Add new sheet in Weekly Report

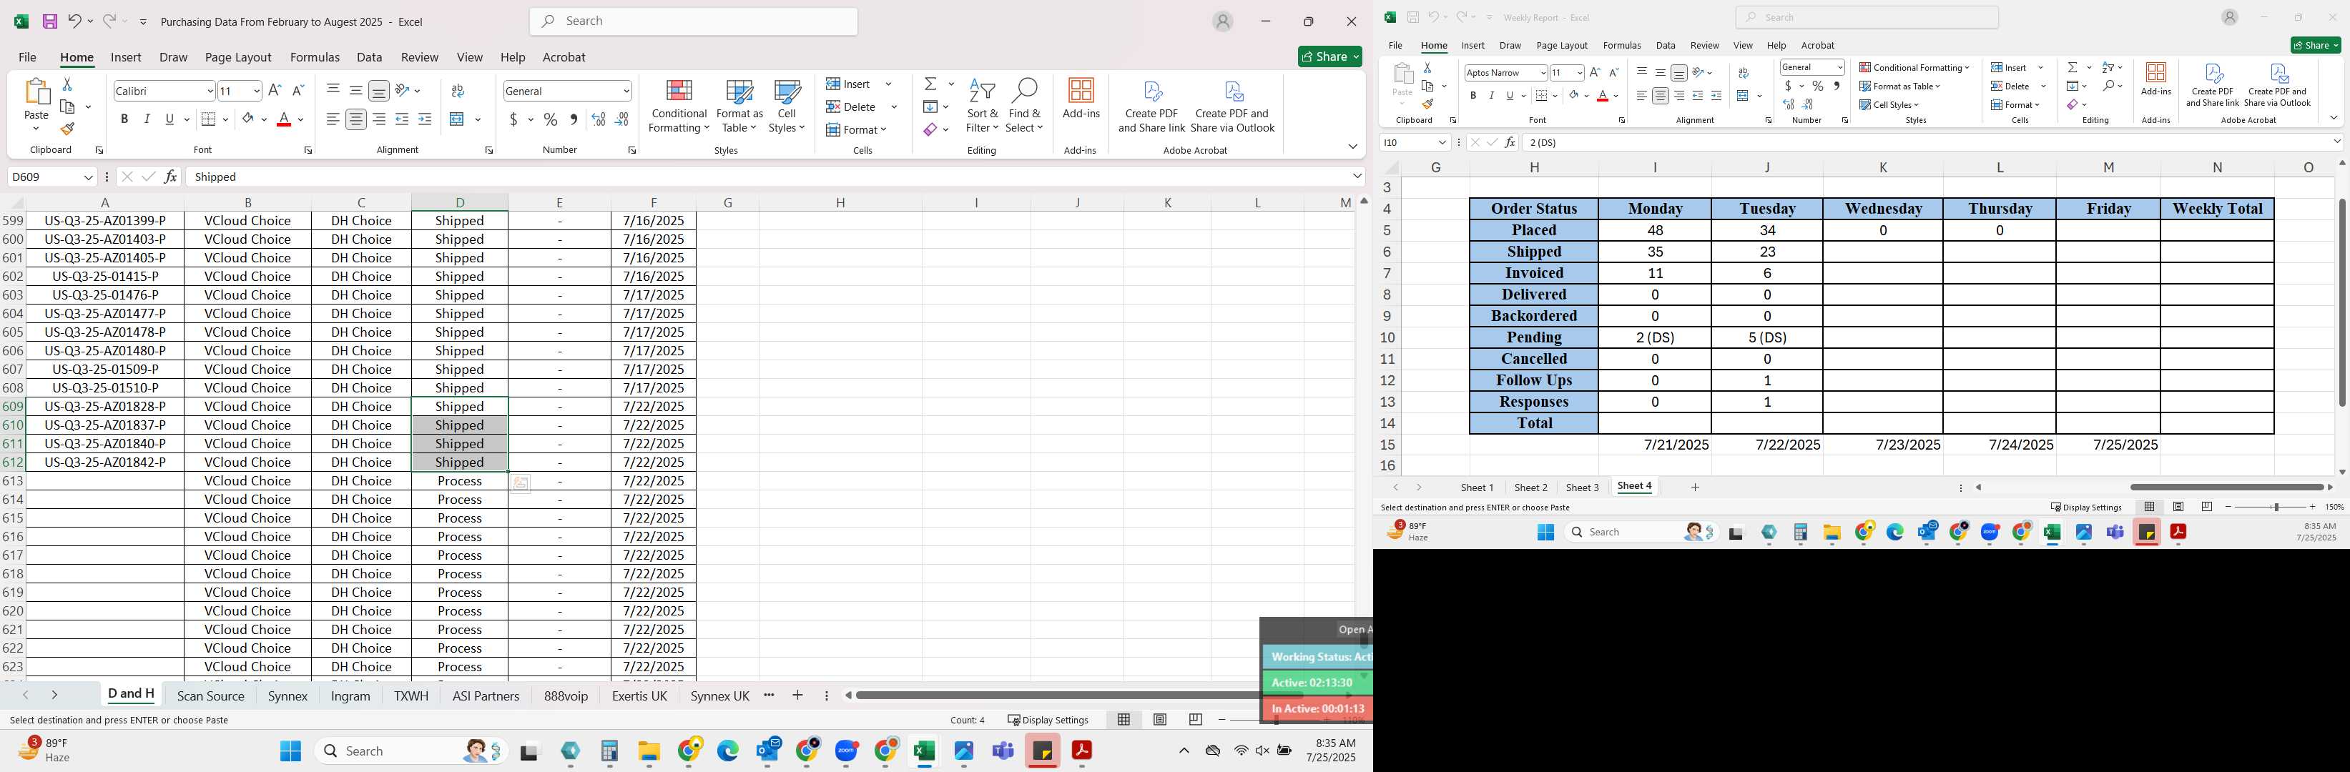pos(1695,488)
